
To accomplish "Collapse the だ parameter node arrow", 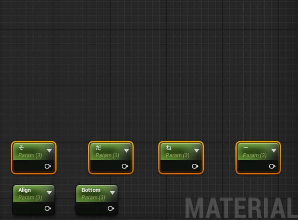I will point(126,151).
